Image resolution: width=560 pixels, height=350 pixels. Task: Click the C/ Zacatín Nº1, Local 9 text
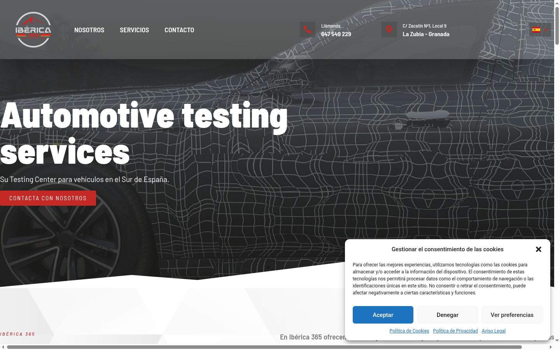[424, 26]
